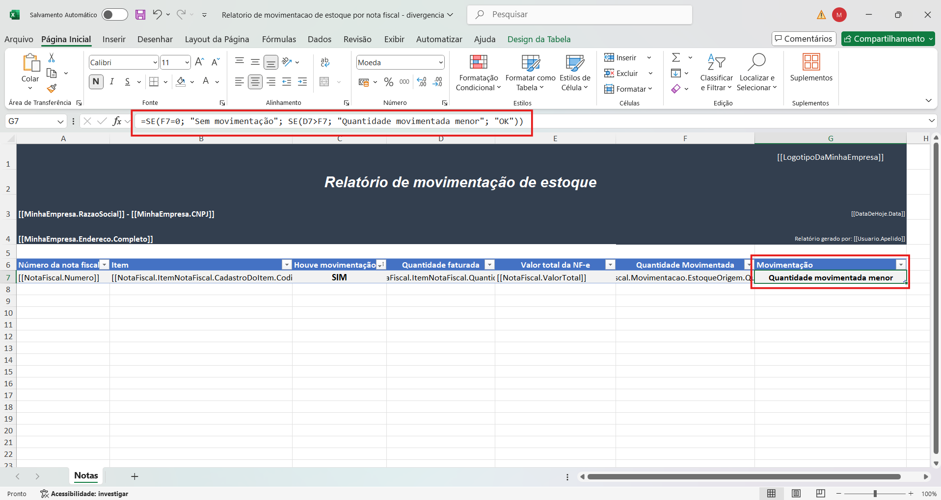
Task: Toggle bottom vertical alignment
Action: click(271, 62)
